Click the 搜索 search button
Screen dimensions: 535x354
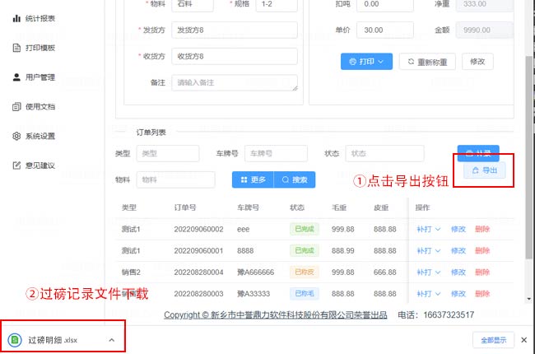click(x=294, y=179)
